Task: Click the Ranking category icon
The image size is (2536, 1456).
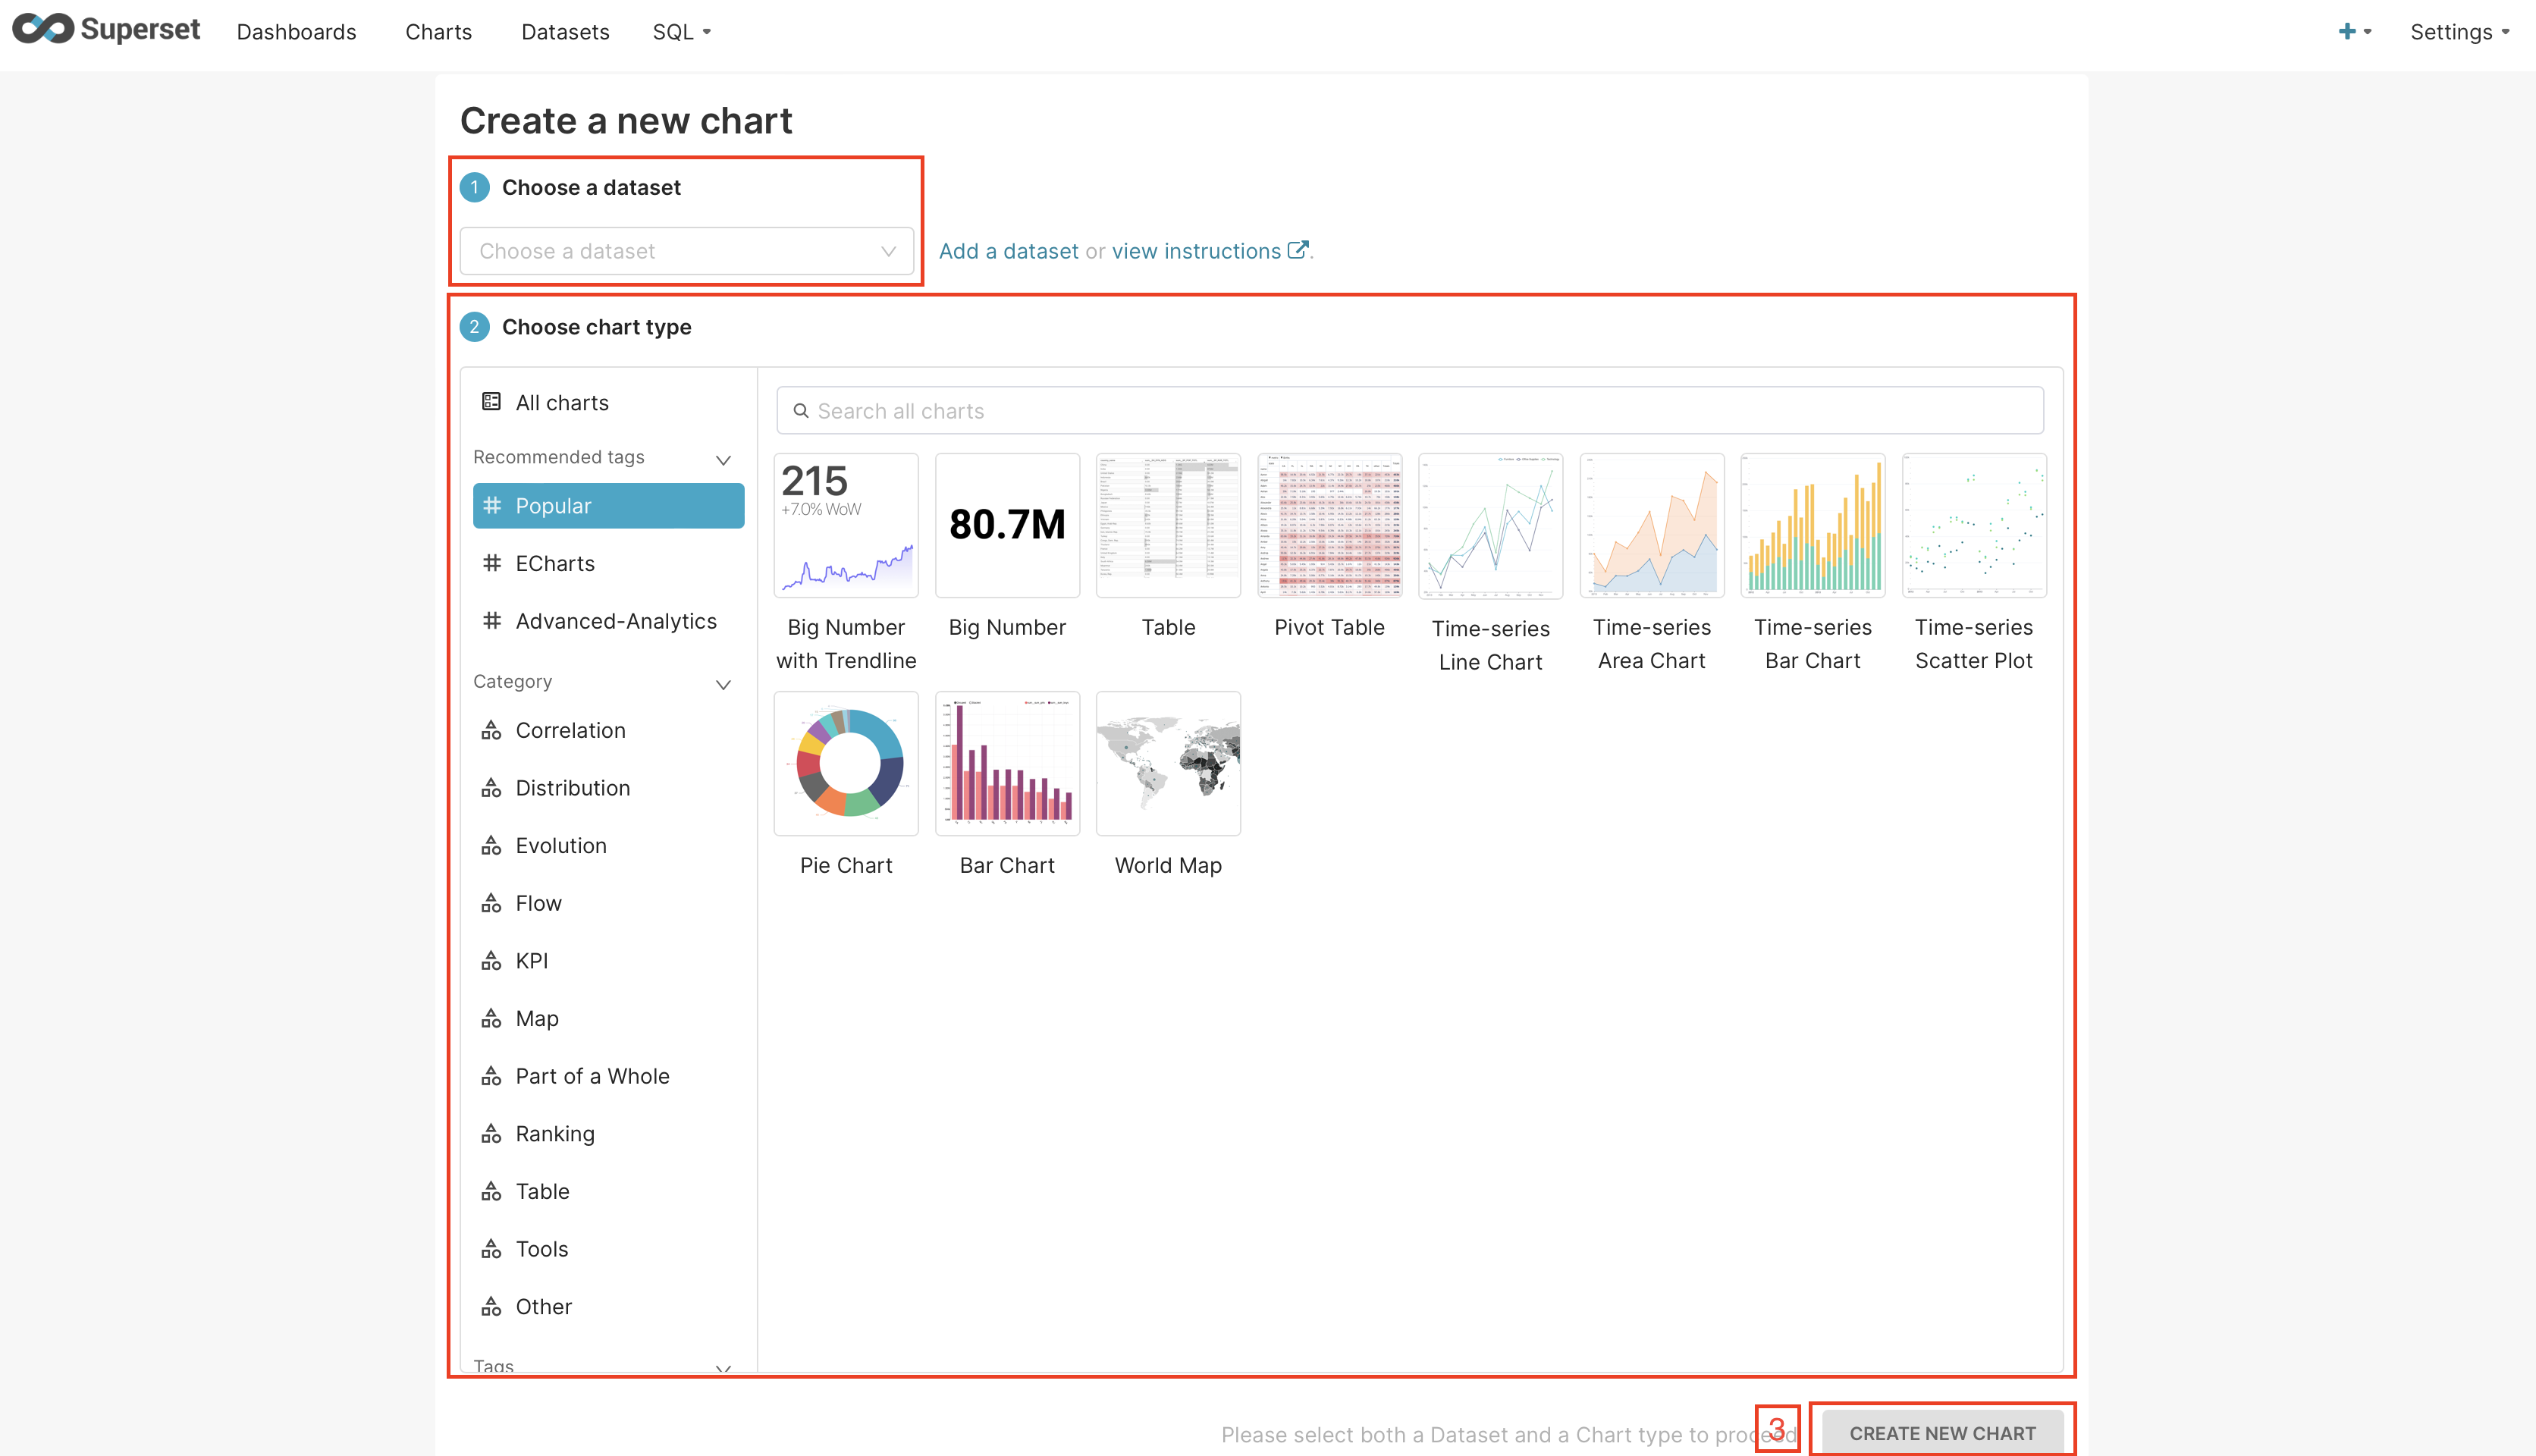Action: 491,1134
